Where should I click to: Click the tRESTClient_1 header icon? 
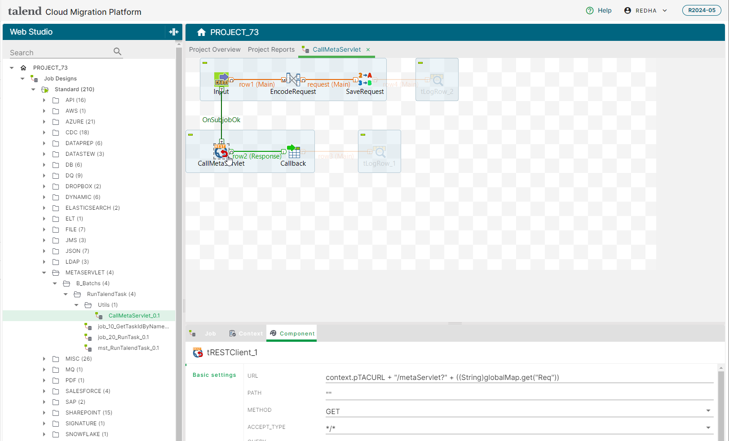click(x=198, y=353)
